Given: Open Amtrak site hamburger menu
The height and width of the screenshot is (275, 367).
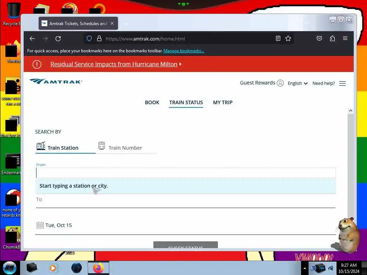Looking at the screenshot, I should coord(342,83).
